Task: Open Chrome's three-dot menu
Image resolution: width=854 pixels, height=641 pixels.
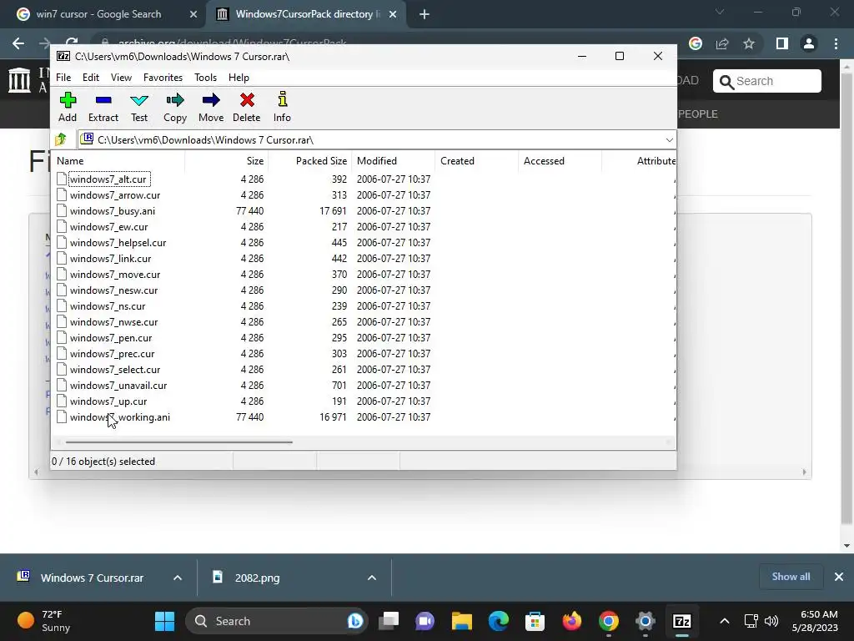Action: tap(836, 43)
